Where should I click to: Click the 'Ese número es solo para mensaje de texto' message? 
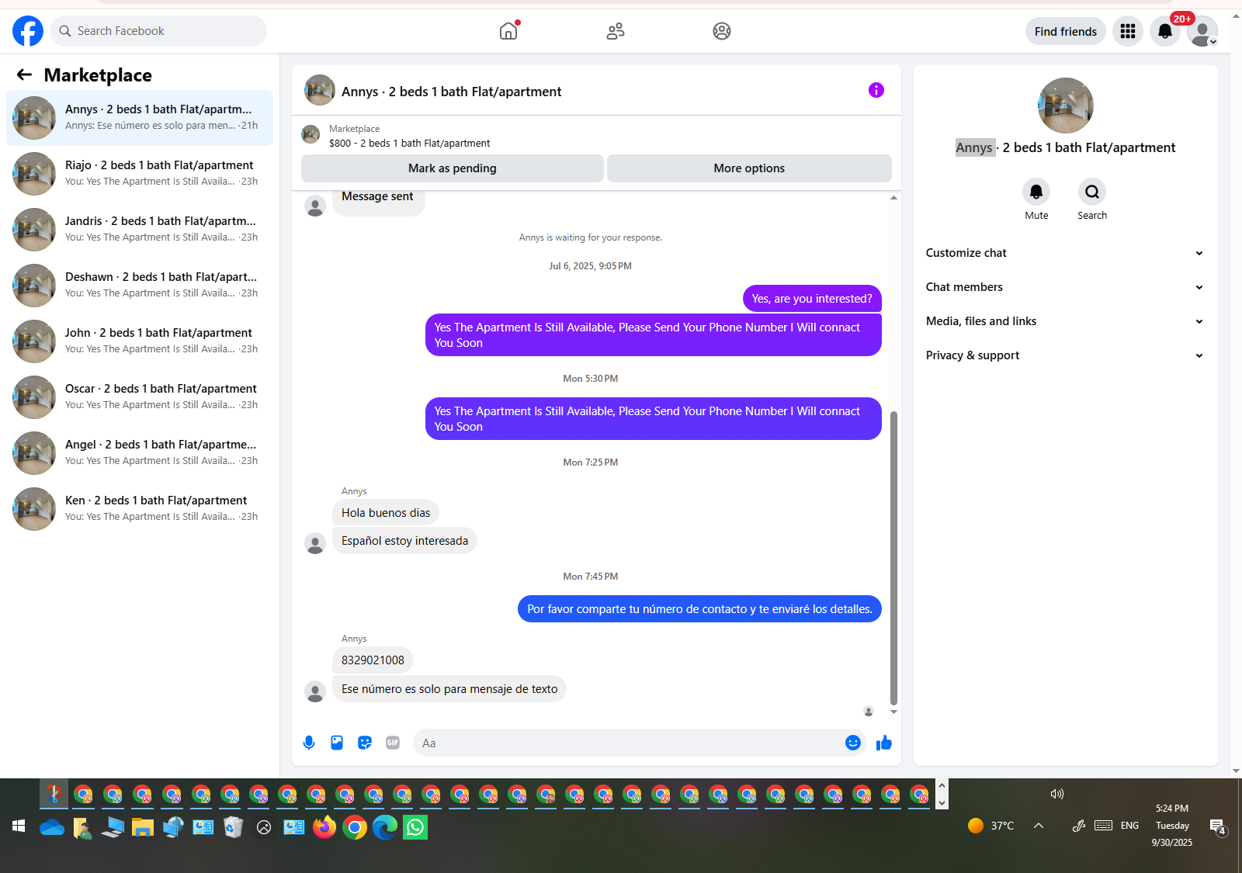pyautogui.click(x=449, y=689)
